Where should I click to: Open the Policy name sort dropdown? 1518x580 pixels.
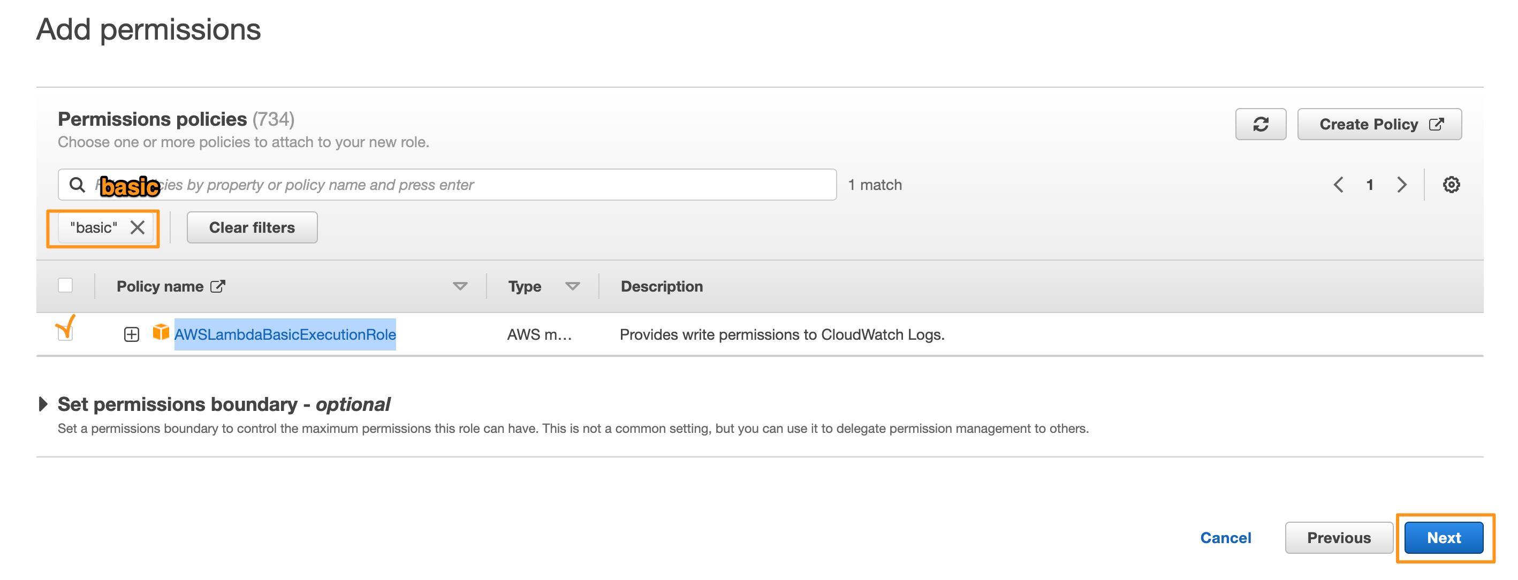[460, 286]
